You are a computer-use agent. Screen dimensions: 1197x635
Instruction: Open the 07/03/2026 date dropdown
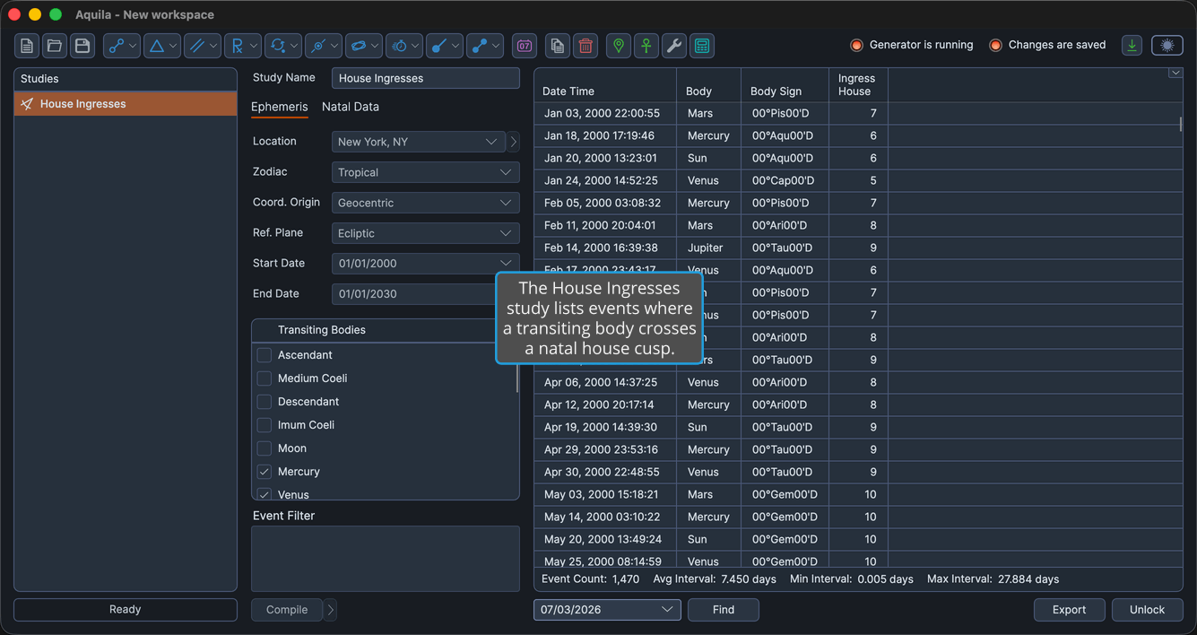pos(607,610)
